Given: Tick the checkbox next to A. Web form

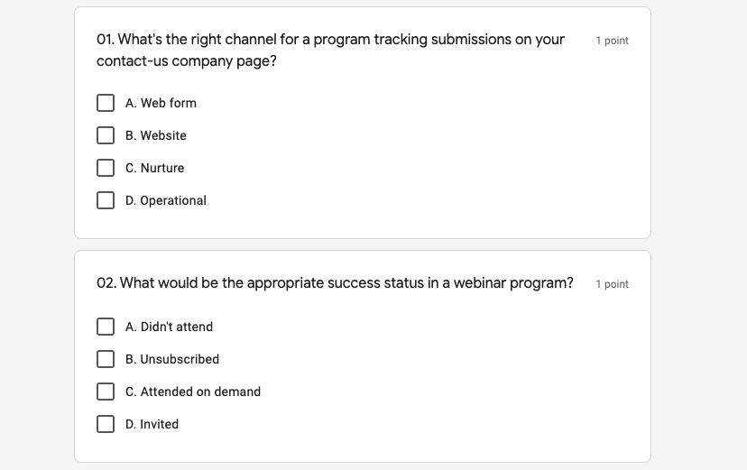Looking at the screenshot, I should tap(106, 103).
